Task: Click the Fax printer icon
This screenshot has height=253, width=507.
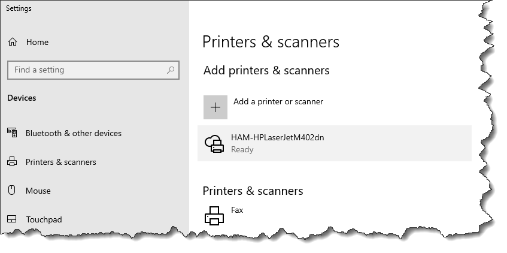Action: pyautogui.click(x=214, y=216)
